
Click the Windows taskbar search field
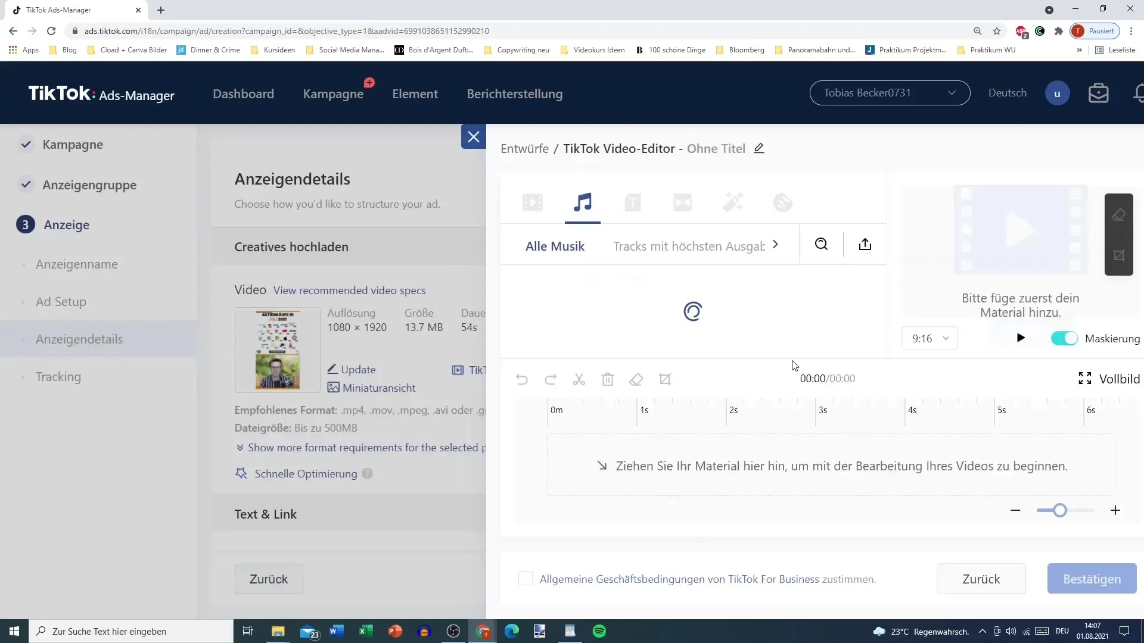131,631
